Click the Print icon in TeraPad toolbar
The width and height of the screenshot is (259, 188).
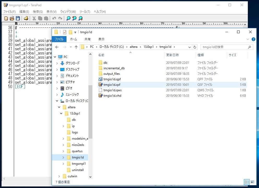click(26, 18)
